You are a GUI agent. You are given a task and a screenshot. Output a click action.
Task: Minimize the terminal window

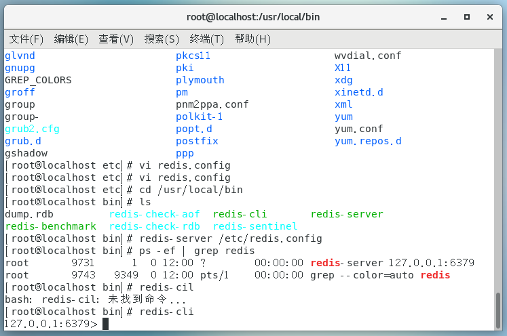444,18
